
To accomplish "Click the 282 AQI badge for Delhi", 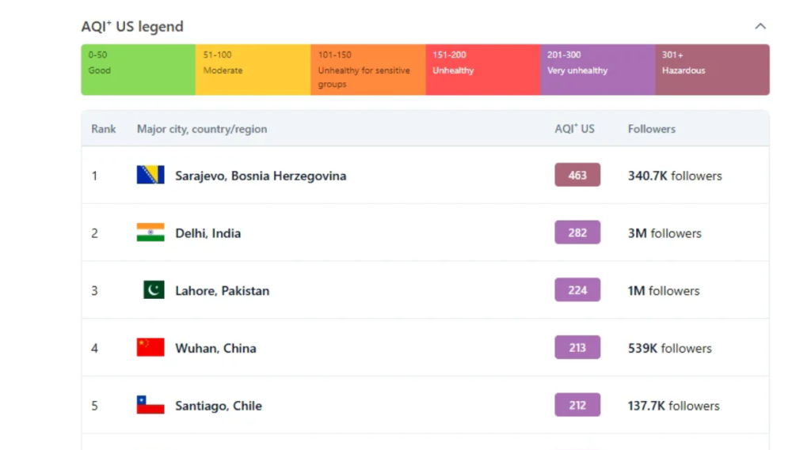I will tap(577, 233).
